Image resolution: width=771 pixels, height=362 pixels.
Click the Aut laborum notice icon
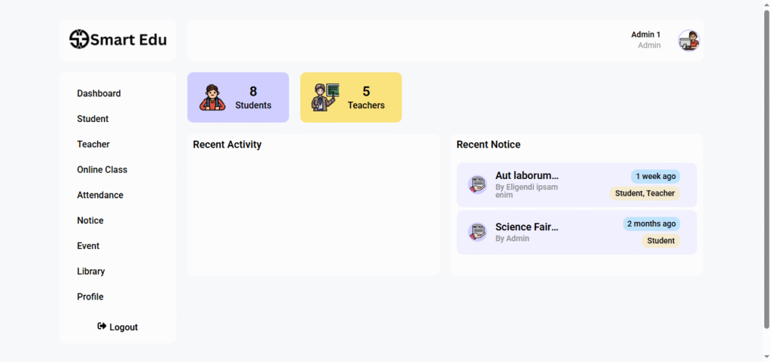pyautogui.click(x=477, y=184)
